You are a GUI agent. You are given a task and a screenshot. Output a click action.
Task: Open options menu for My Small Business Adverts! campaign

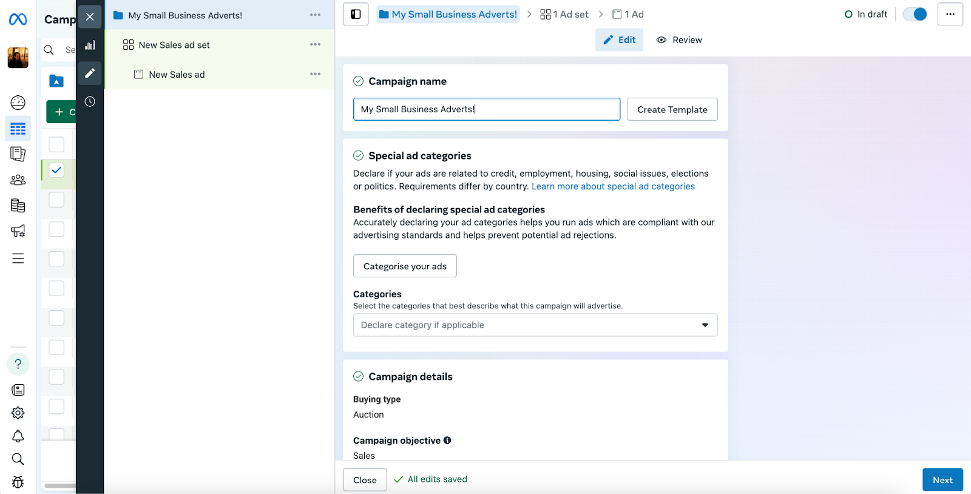(x=315, y=15)
